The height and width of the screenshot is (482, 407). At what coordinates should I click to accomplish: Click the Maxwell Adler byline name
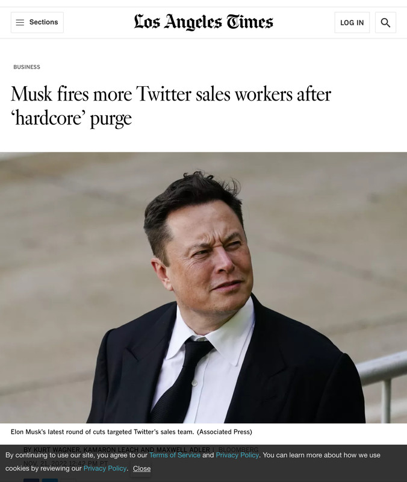tap(183, 449)
